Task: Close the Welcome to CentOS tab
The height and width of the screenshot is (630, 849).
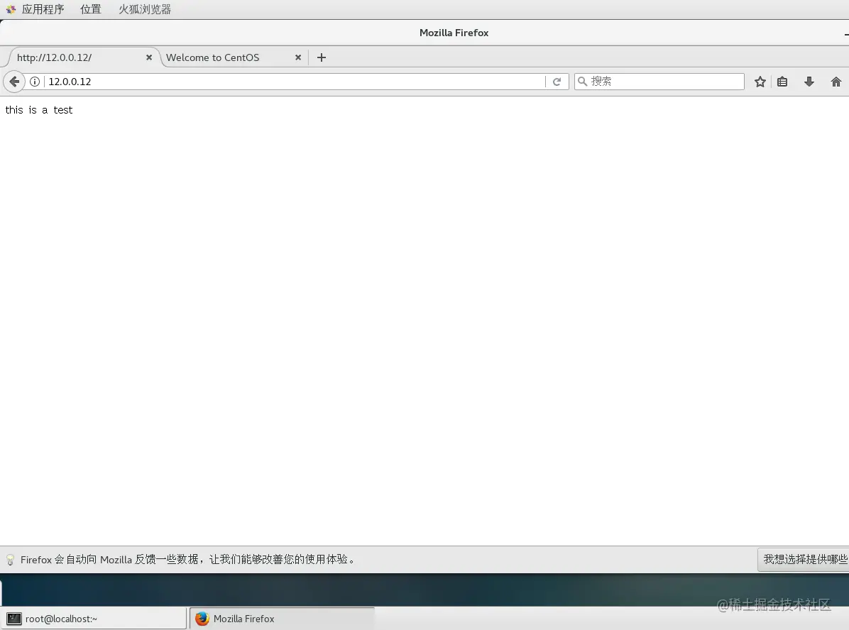Action: (298, 57)
